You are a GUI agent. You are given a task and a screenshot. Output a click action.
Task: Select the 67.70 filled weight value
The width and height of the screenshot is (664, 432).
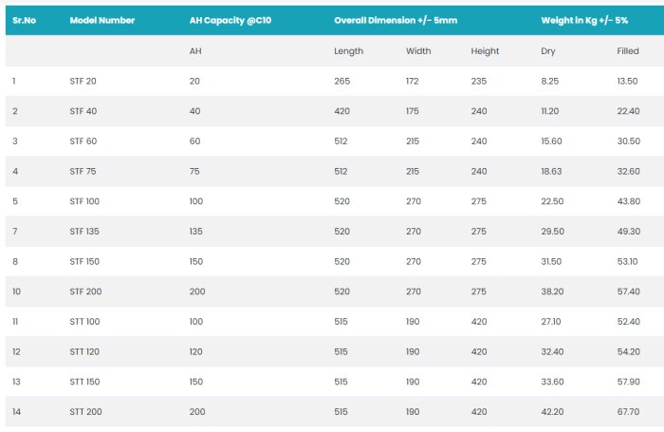point(628,412)
